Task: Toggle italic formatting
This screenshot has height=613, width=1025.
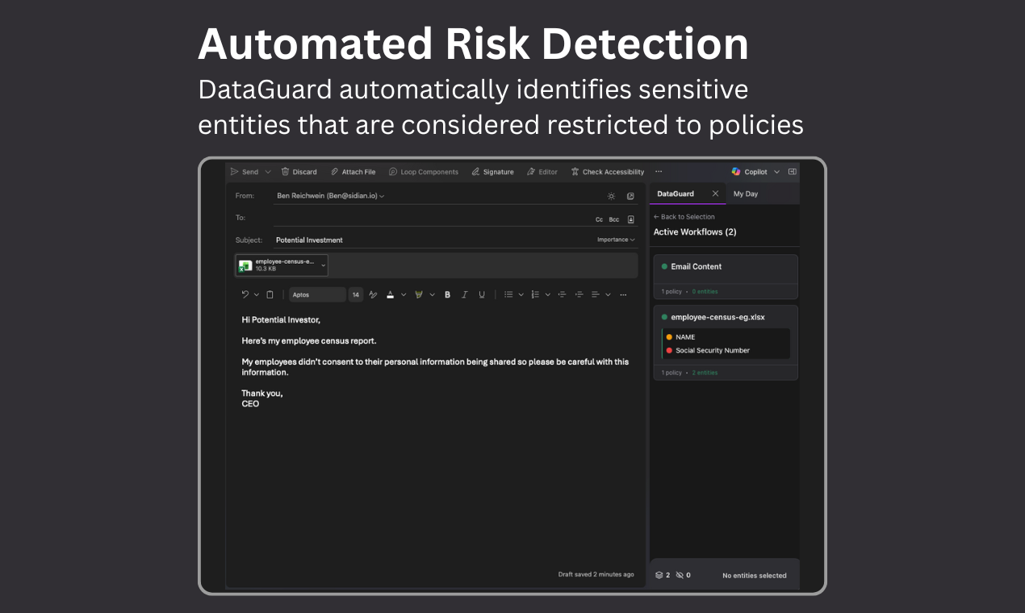Action: pyautogui.click(x=464, y=294)
